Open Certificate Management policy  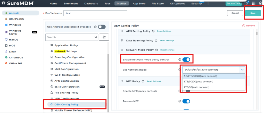70,63
